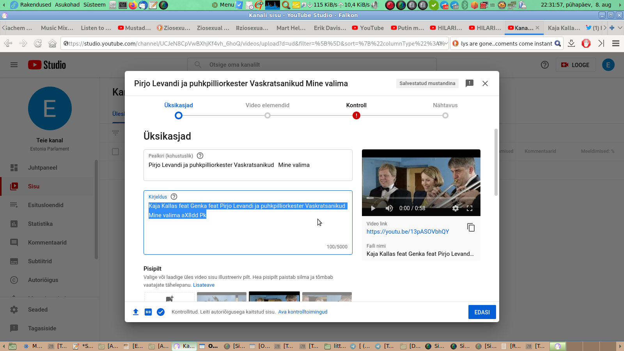Open the YouTube Studio hamburger menu
The height and width of the screenshot is (351, 624).
[14, 65]
